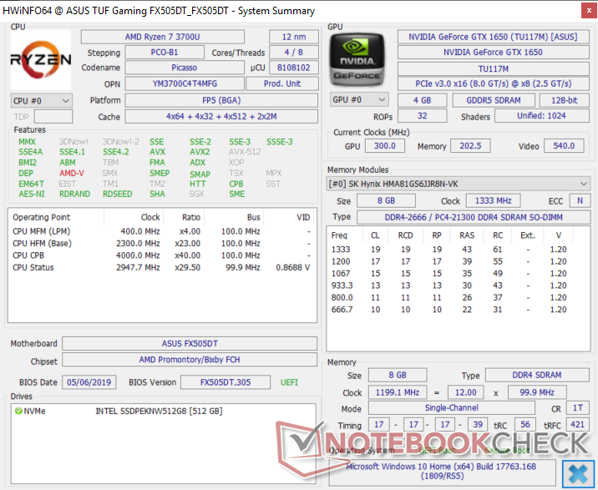This screenshot has width=598, height=490.
Task: Click the tRFC value 421
Action: click(x=577, y=424)
